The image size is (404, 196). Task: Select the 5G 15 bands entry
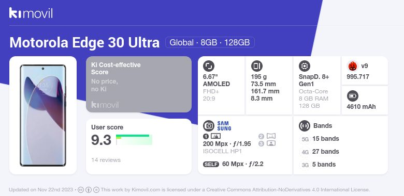(320, 139)
